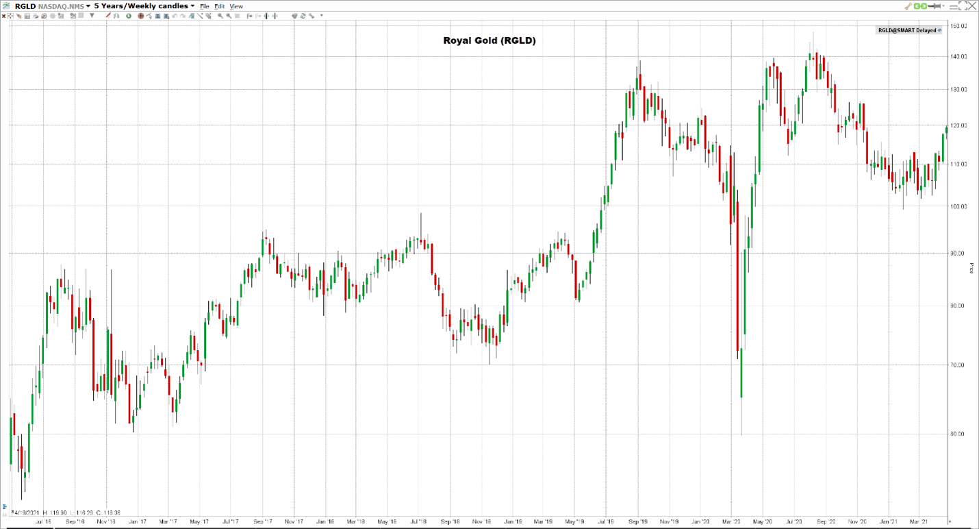Open the toolbar overflow arrow after wrench icon
The width and height of the screenshot is (979, 529).
[x=322, y=15]
